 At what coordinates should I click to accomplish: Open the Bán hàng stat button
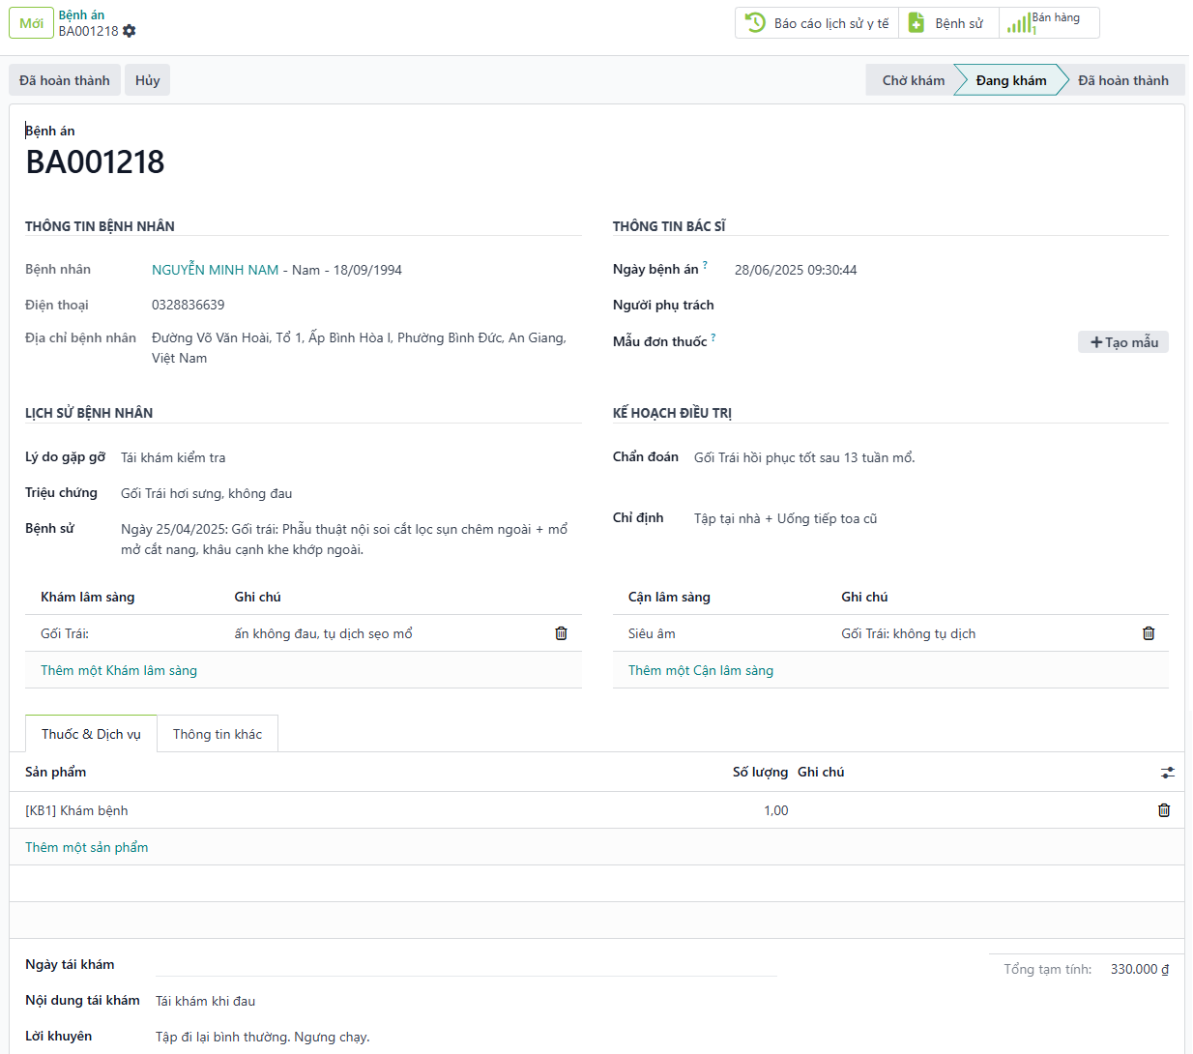[x=1049, y=23]
